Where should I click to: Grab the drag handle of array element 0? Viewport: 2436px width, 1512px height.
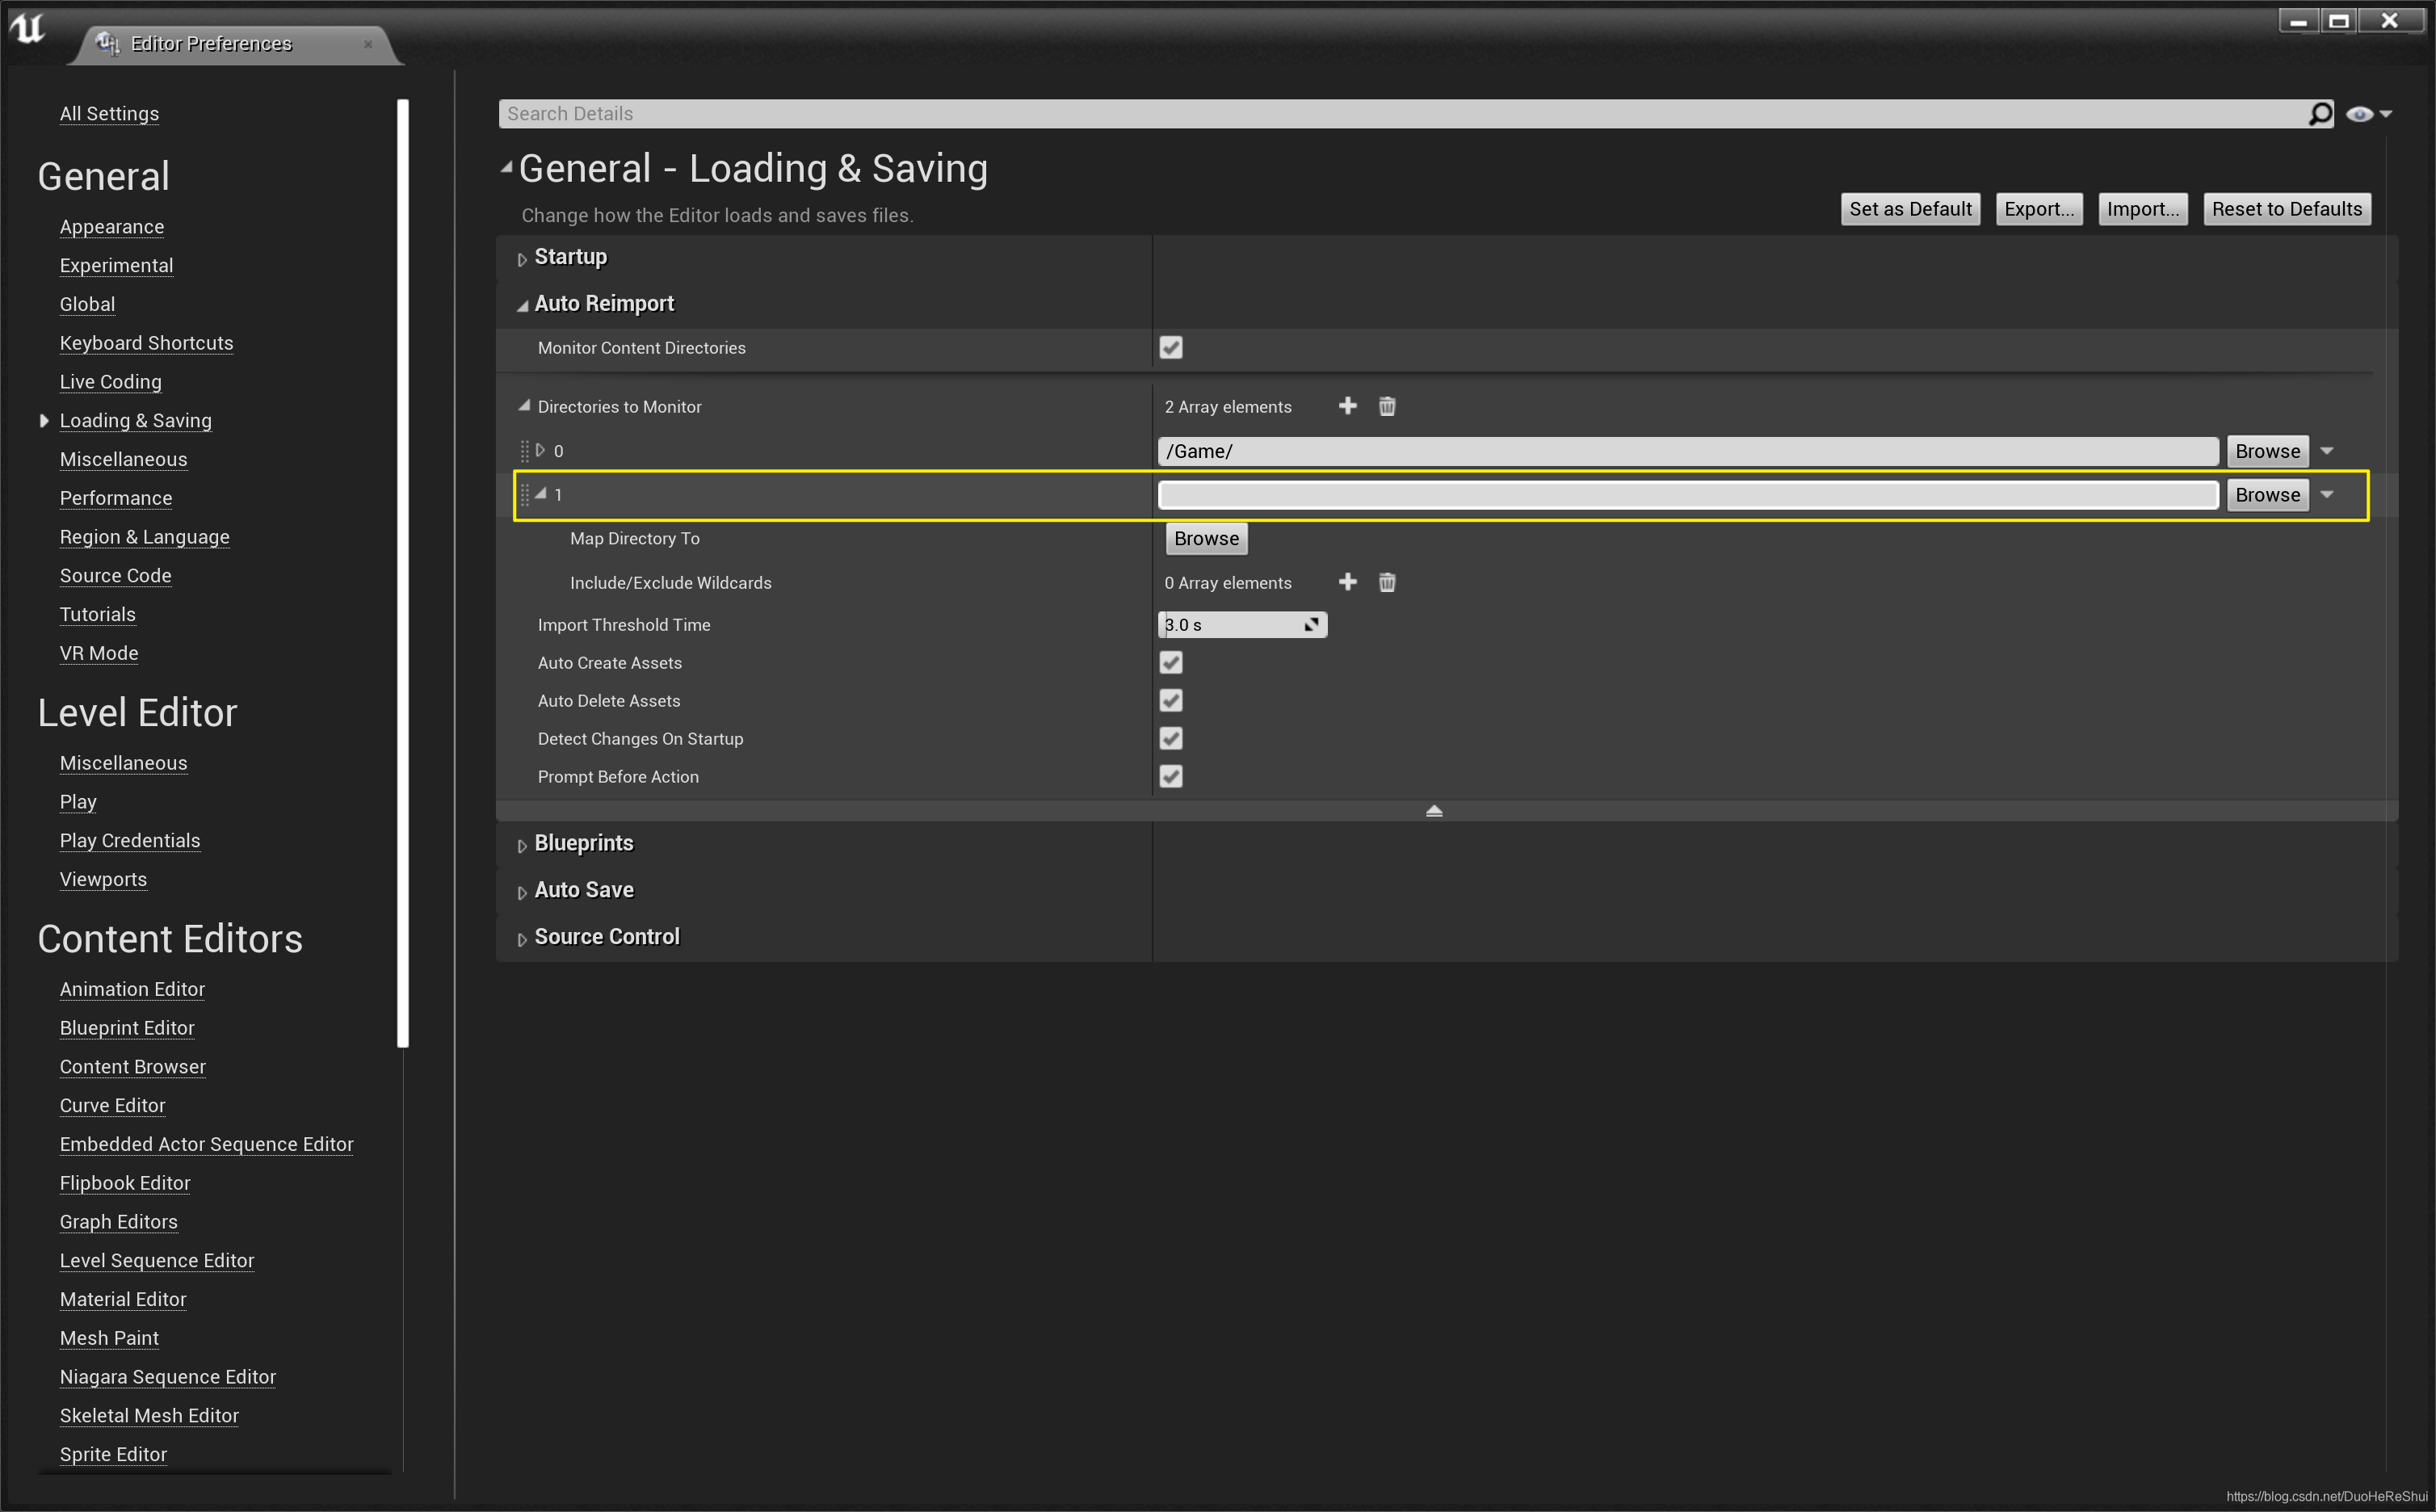524,451
